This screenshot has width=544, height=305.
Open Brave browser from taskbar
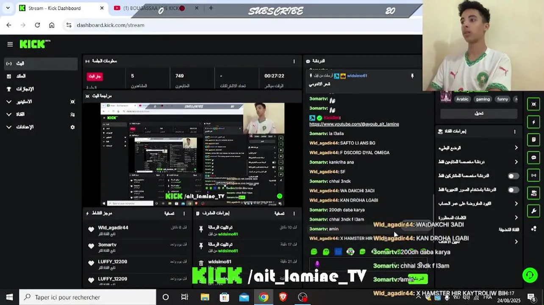[283, 297]
